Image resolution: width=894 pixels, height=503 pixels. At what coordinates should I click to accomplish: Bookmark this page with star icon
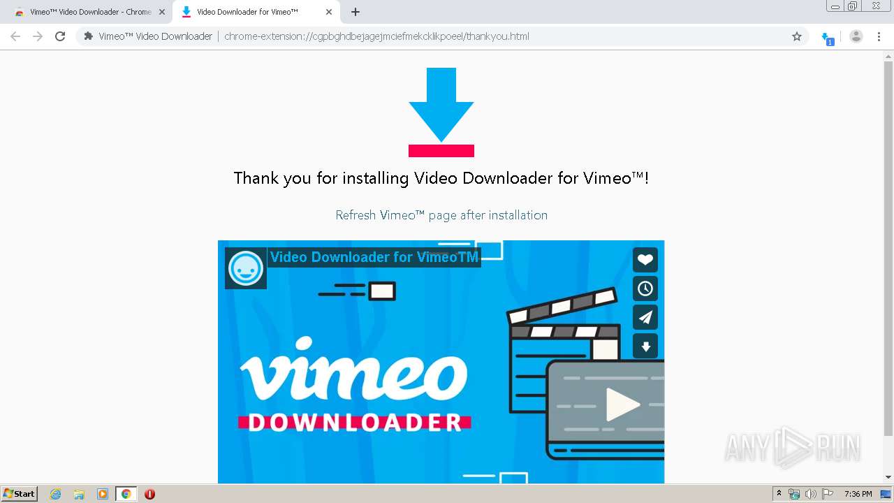click(x=797, y=36)
